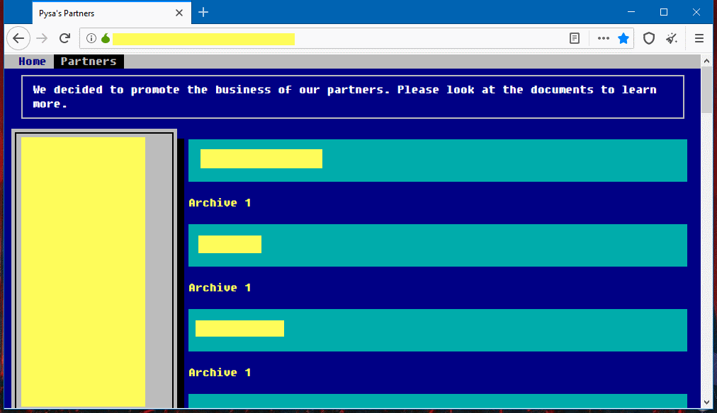Click the blue bookmark star
The height and width of the screenshot is (413, 717).
[623, 38]
